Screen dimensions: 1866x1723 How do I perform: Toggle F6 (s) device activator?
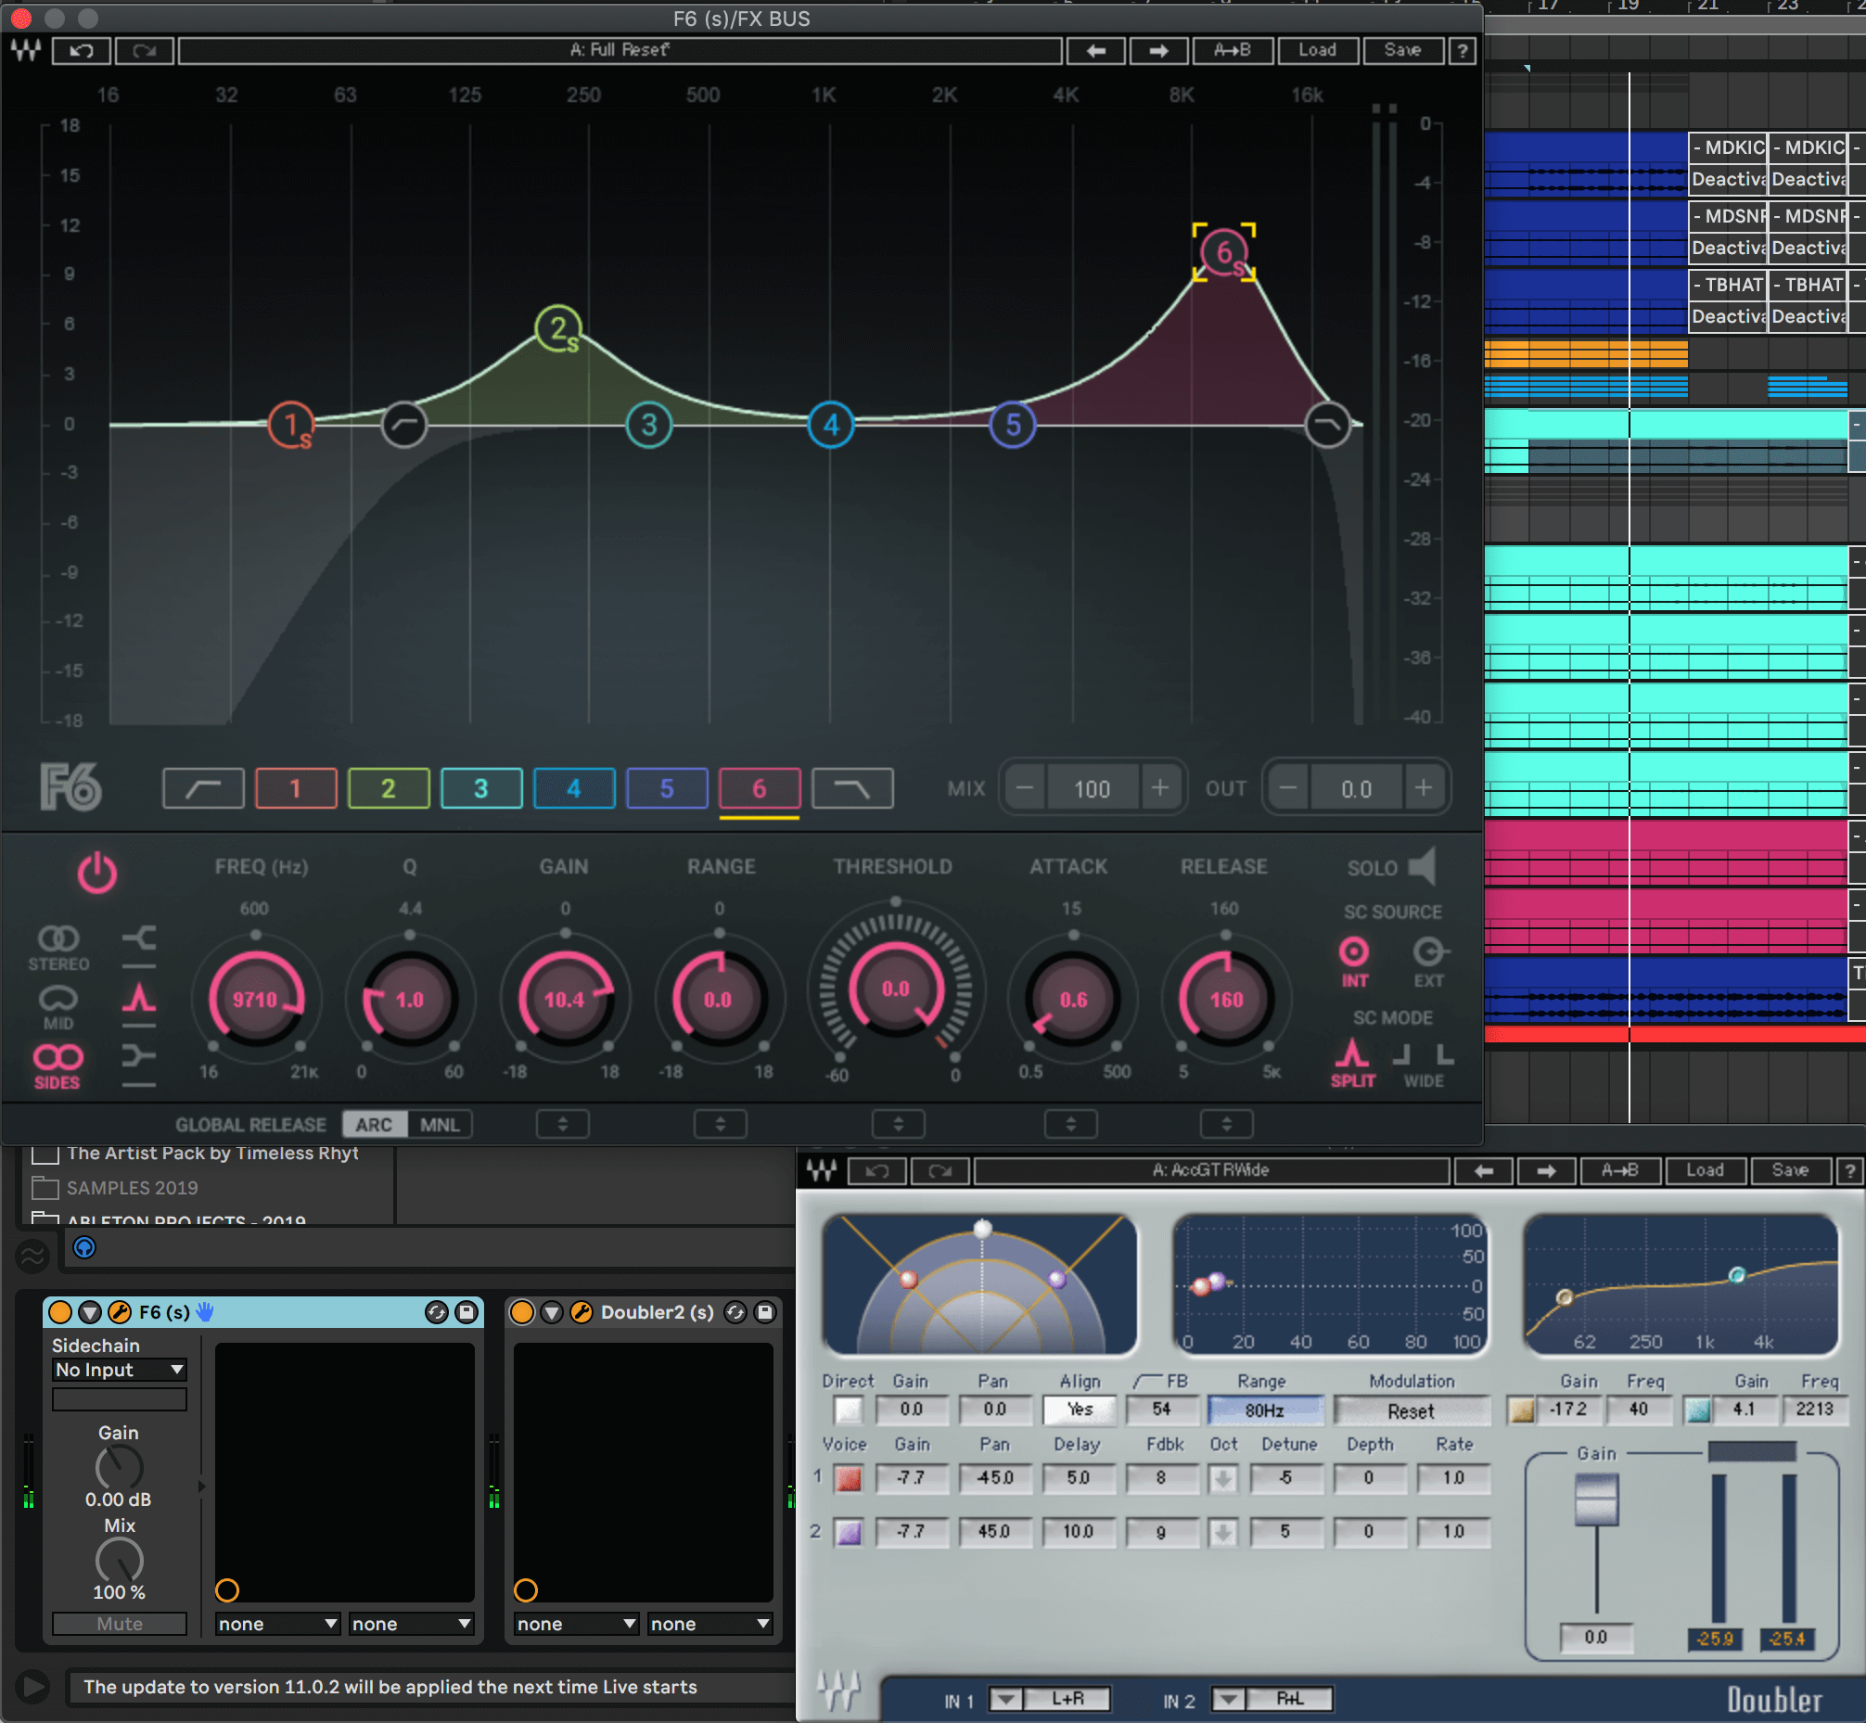59,1312
